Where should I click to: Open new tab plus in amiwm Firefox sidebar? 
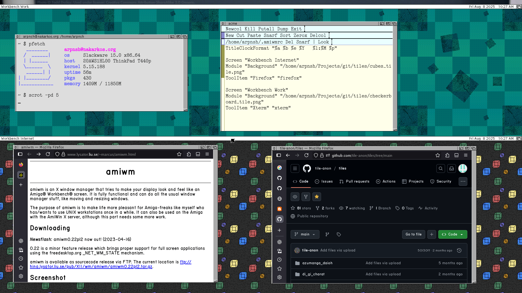point(21,185)
